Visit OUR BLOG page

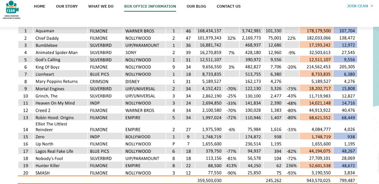pos(196,6)
